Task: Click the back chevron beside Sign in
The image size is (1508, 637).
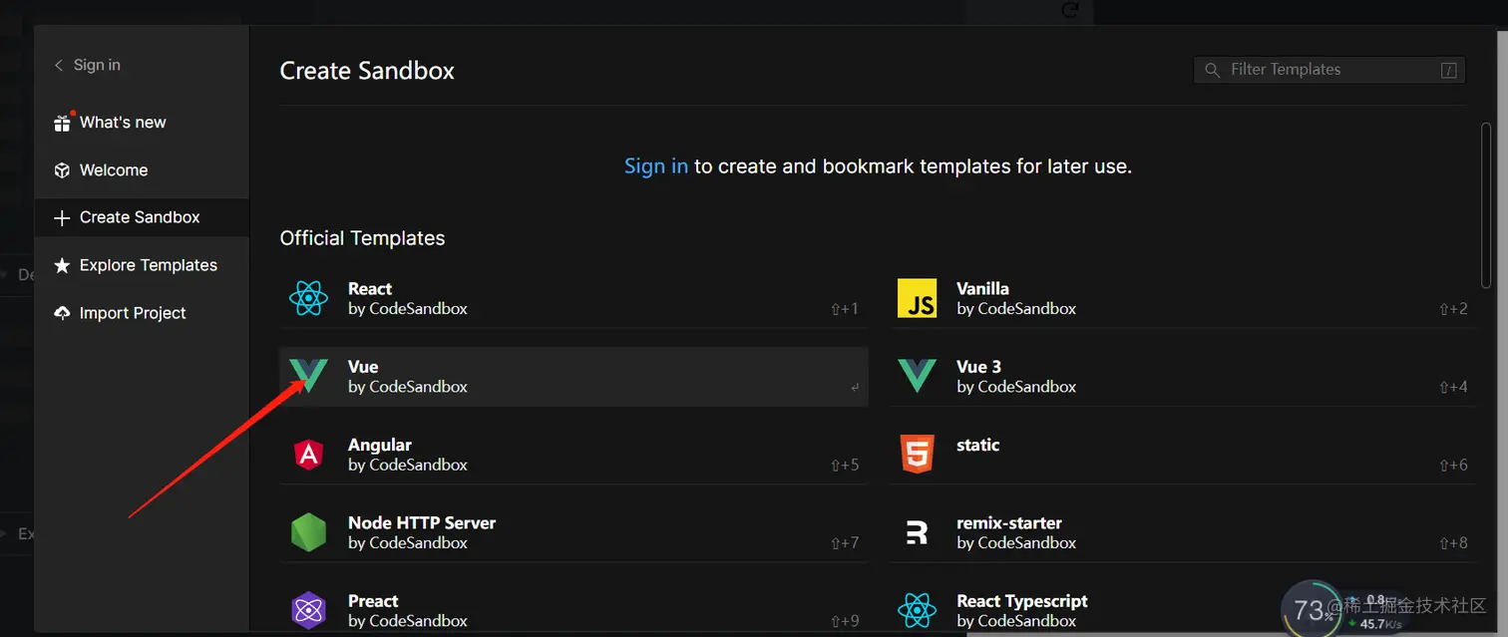Action: point(59,65)
